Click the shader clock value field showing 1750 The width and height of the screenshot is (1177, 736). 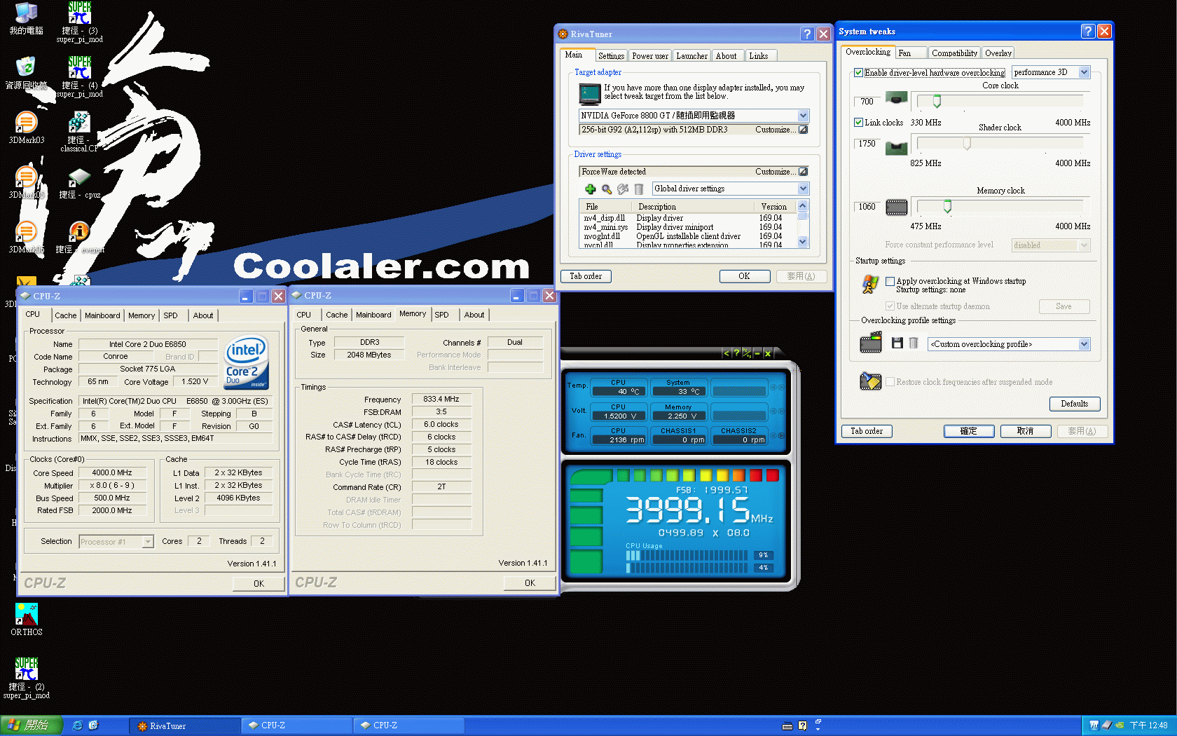click(x=867, y=144)
